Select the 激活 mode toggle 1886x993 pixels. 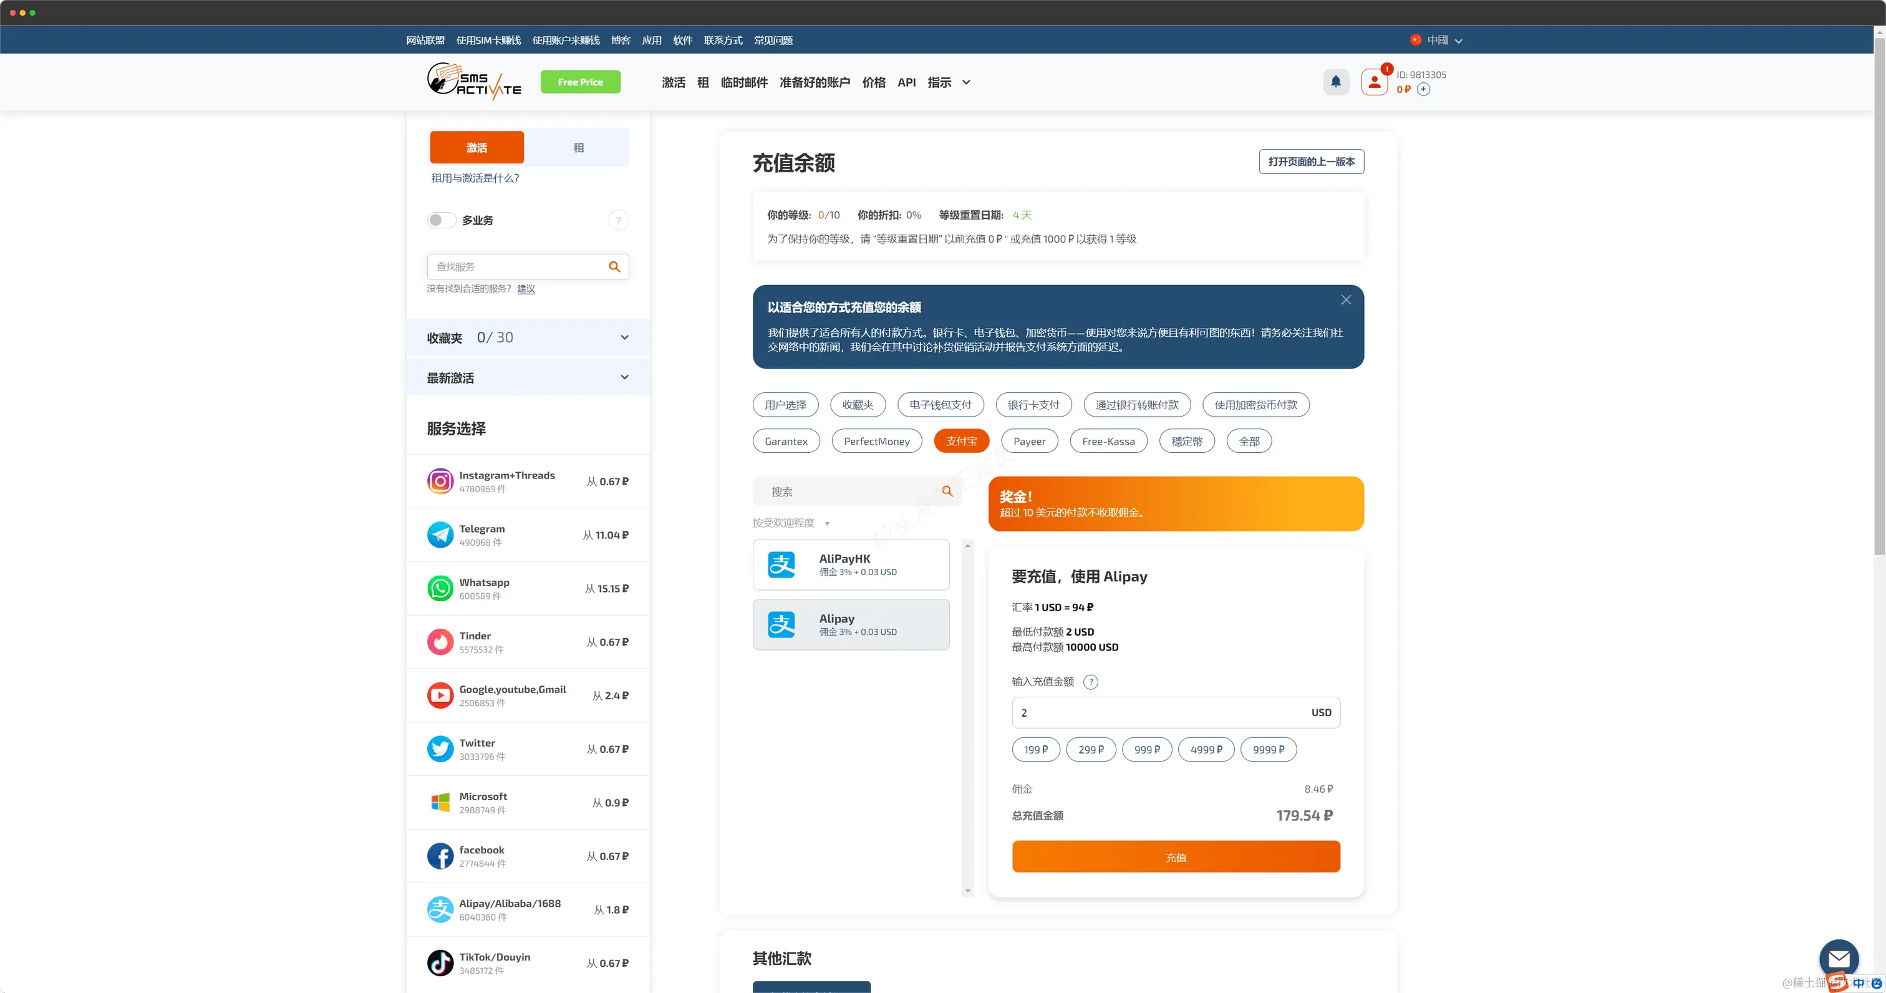coord(476,147)
